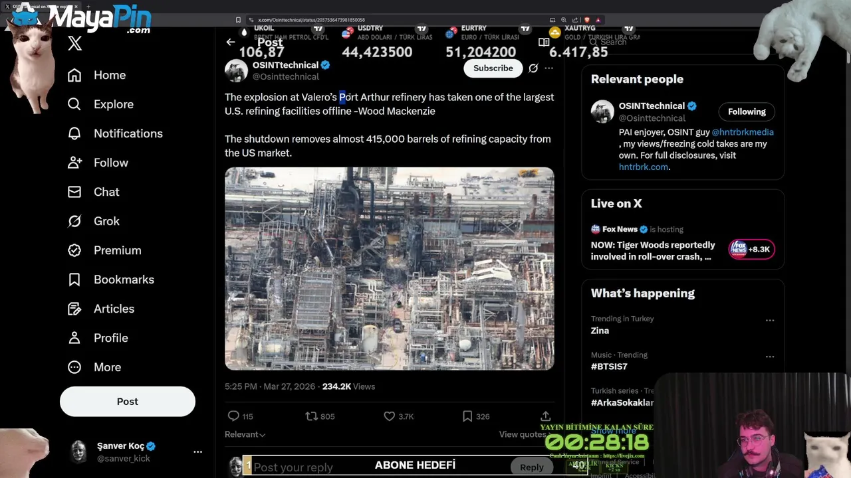Click the reader view icon beside Search

pyautogui.click(x=544, y=42)
